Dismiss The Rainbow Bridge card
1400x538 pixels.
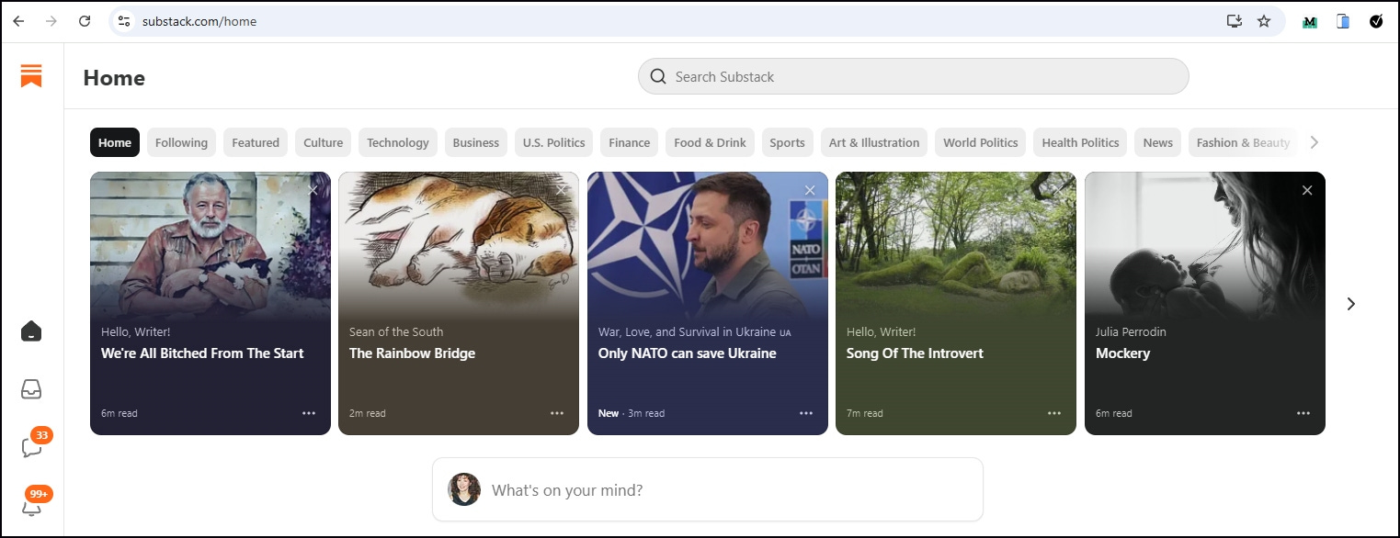(x=562, y=190)
